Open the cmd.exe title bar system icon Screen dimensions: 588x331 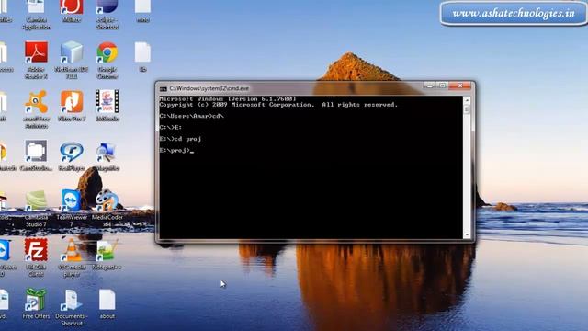coord(164,88)
